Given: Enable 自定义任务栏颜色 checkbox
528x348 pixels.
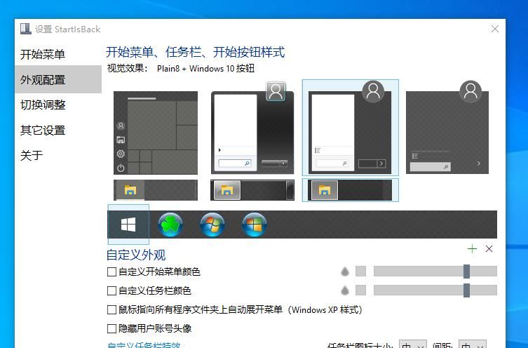Looking at the screenshot, I should pyautogui.click(x=111, y=290).
